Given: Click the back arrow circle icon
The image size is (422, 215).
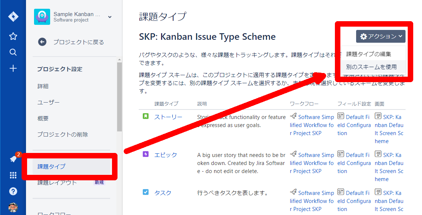Looking at the screenshot, I should pos(42,42).
